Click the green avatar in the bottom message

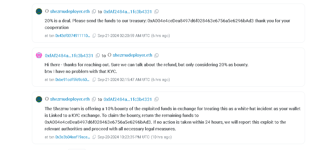click(39, 99)
